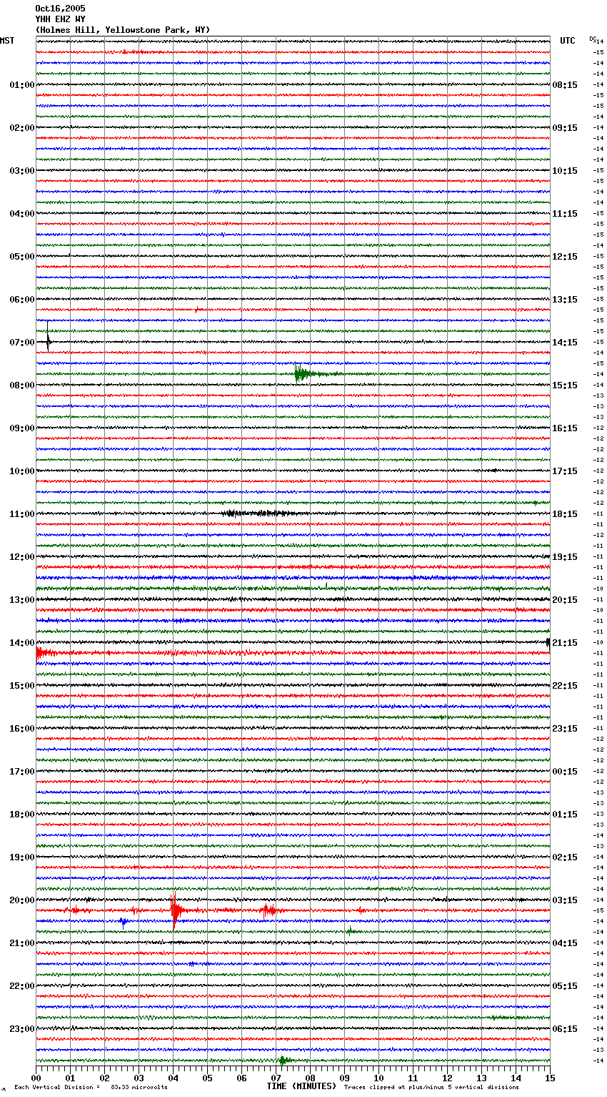The width and height of the screenshot is (607, 1097).
Task: Click the 'UTC' axis header
Action: point(568,41)
